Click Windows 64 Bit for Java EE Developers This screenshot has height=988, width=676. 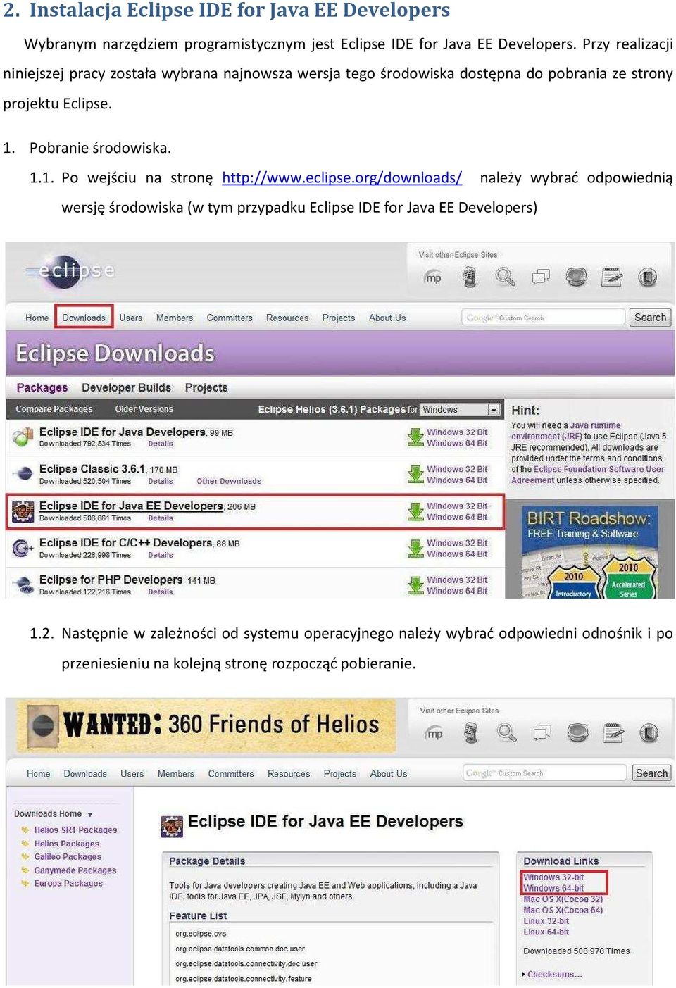coord(457,517)
